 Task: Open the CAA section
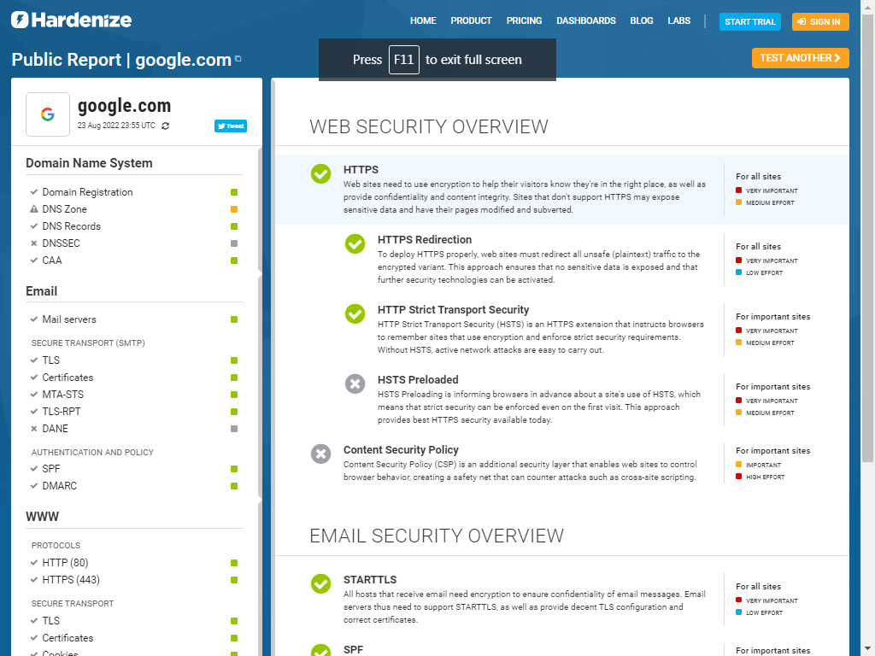(x=52, y=261)
